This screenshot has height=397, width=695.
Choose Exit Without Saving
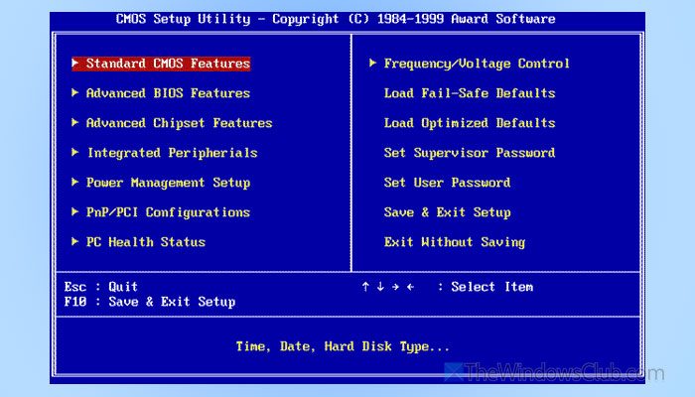coord(455,242)
